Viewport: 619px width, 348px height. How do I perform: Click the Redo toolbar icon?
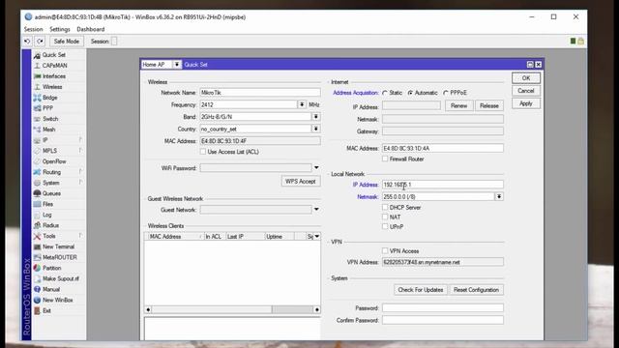pyautogui.click(x=40, y=41)
